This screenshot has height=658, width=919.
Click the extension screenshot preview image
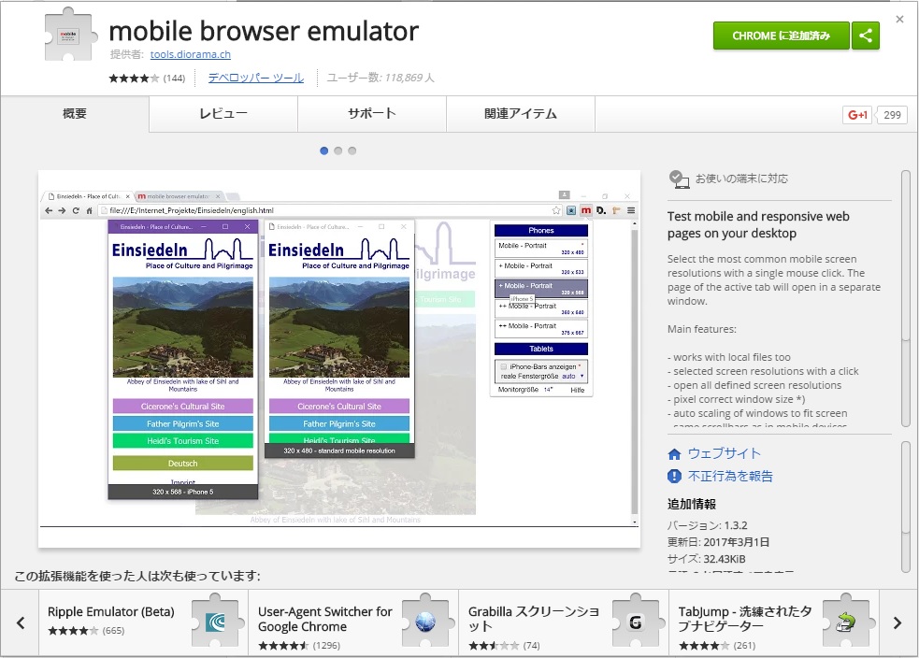pyautogui.click(x=339, y=359)
